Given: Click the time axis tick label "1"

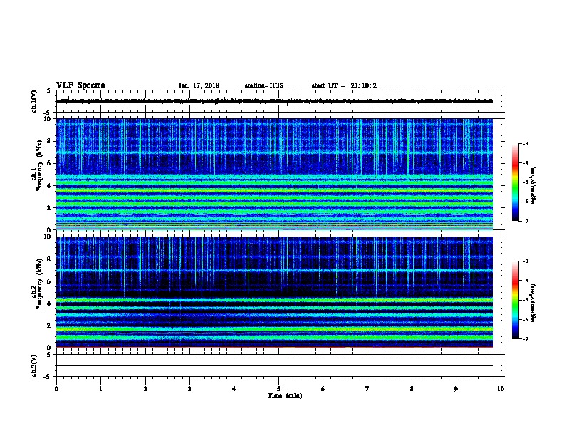Looking at the screenshot, I should [x=100, y=389].
